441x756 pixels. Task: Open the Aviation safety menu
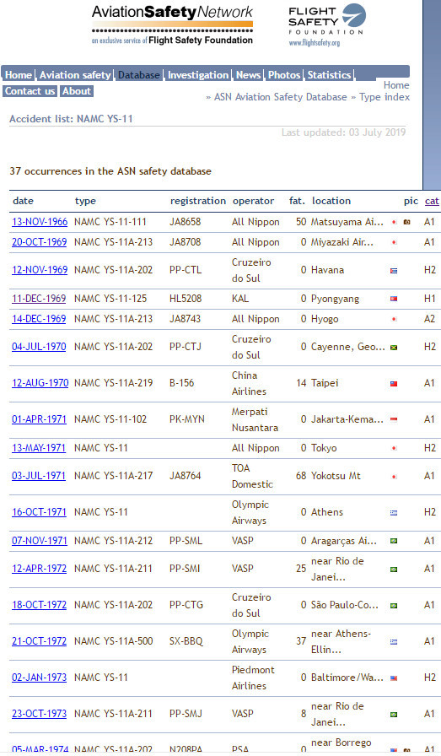(x=75, y=75)
